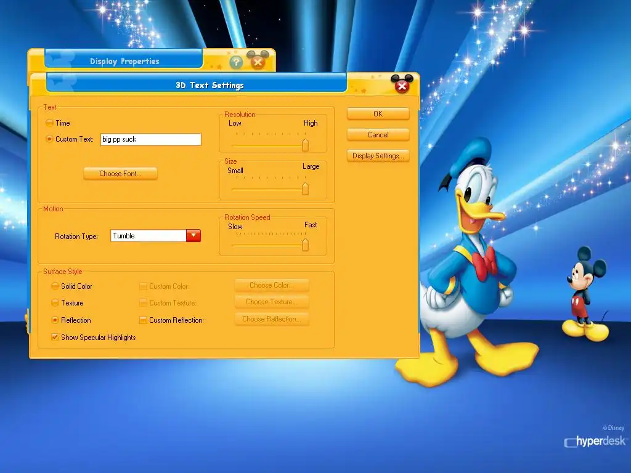631x473 pixels.
Task: Open the Choose Font dialog
Action: (120, 173)
